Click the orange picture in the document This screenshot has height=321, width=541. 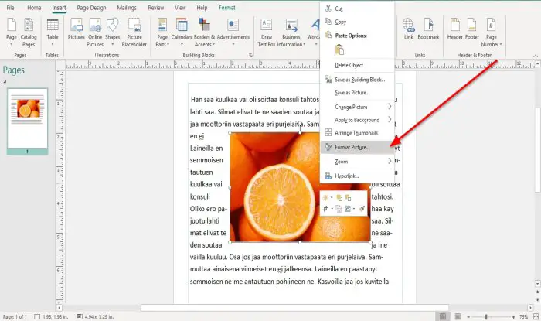point(300,187)
